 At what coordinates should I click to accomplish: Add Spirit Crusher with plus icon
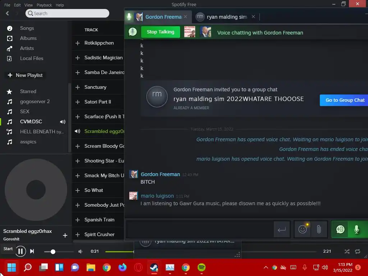78,235
